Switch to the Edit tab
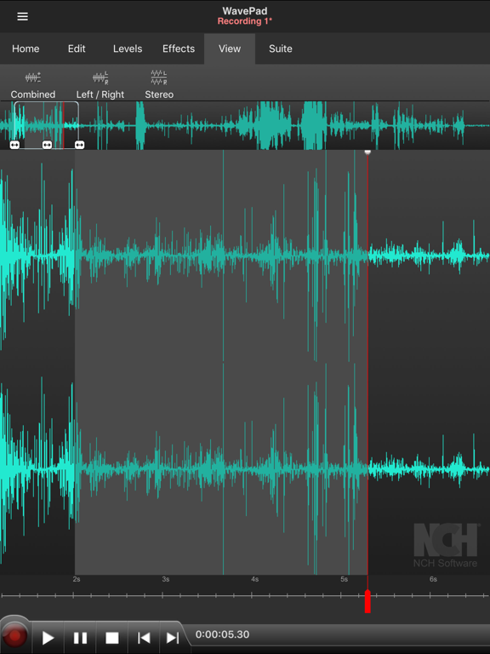 pyautogui.click(x=77, y=49)
